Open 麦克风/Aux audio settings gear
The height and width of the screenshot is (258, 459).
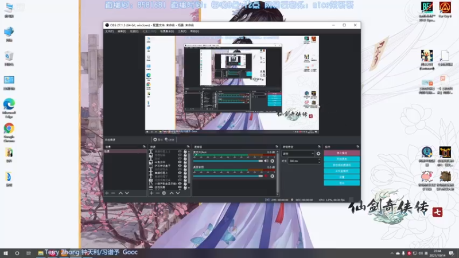click(x=272, y=161)
